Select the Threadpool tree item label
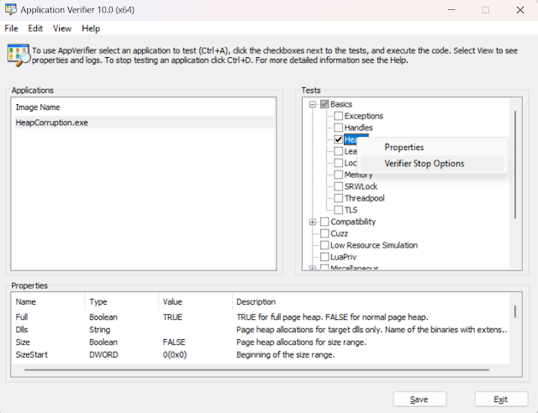The height and width of the screenshot is (413, 538). pos(364,198)
